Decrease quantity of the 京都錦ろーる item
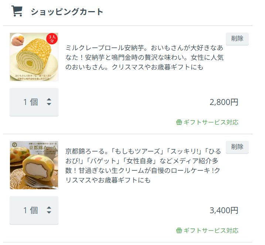Screen dimensions: 265x245 click(49, 213)
